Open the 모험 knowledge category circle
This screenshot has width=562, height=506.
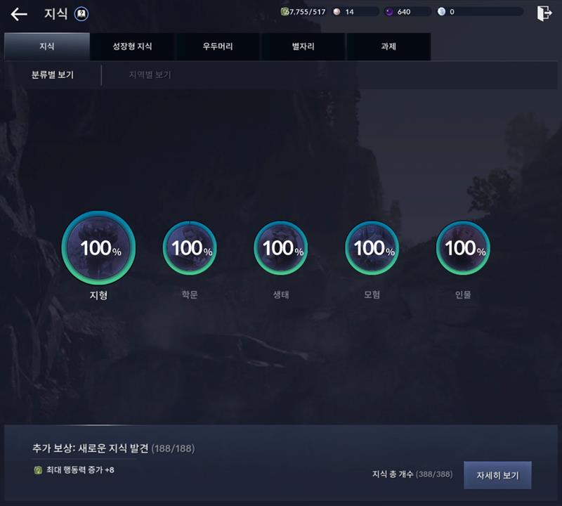pyautogui.click(x=372, y=248)
